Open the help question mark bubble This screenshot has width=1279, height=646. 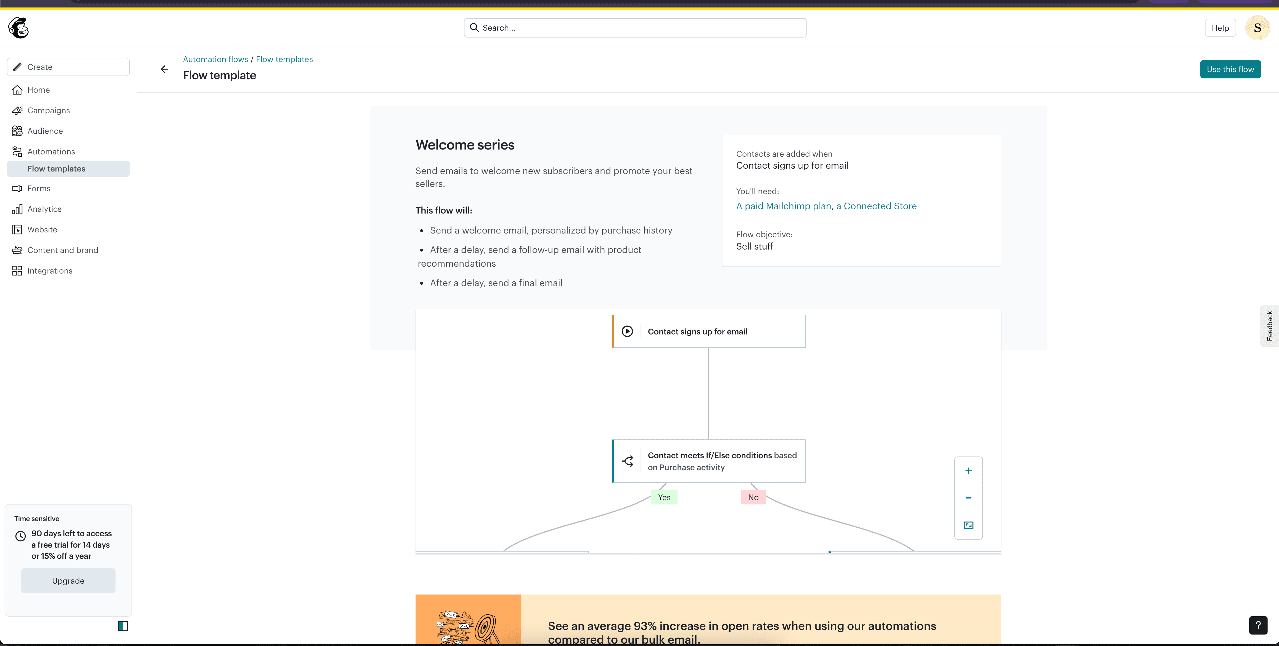1258,625
